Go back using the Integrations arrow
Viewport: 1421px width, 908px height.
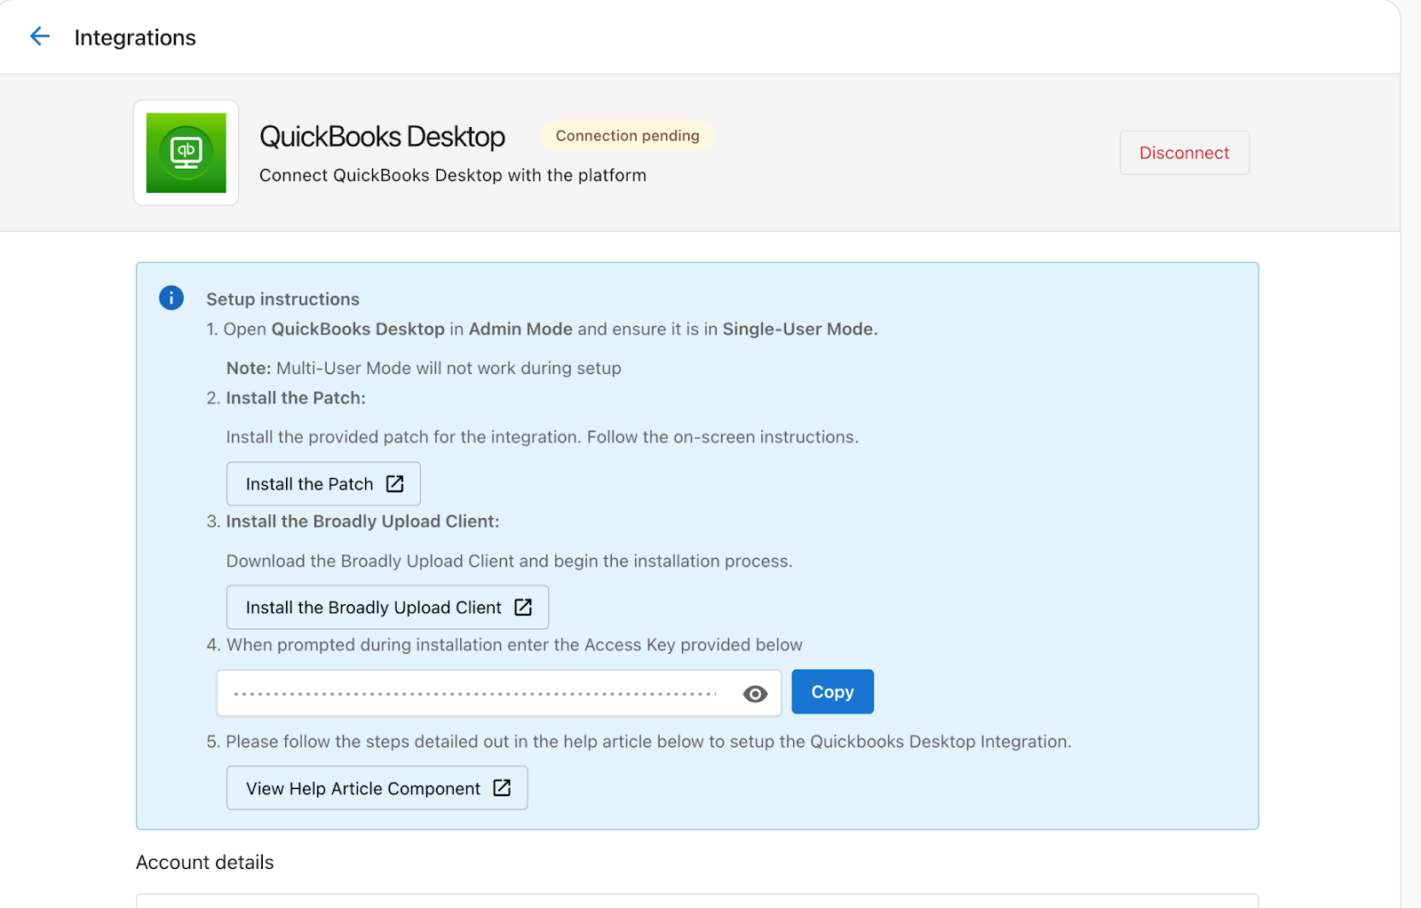pos(40,36)
